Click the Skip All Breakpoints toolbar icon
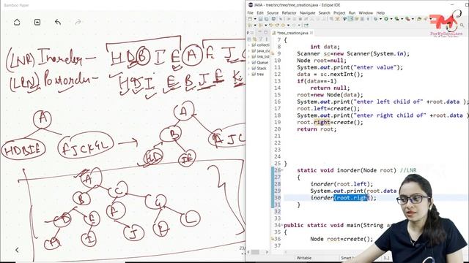 tap(281, 19)
